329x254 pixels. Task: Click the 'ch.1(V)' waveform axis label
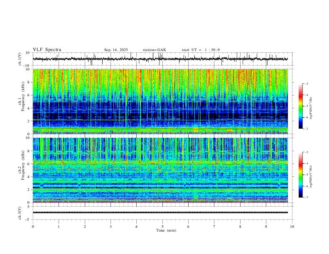point(20,59)
